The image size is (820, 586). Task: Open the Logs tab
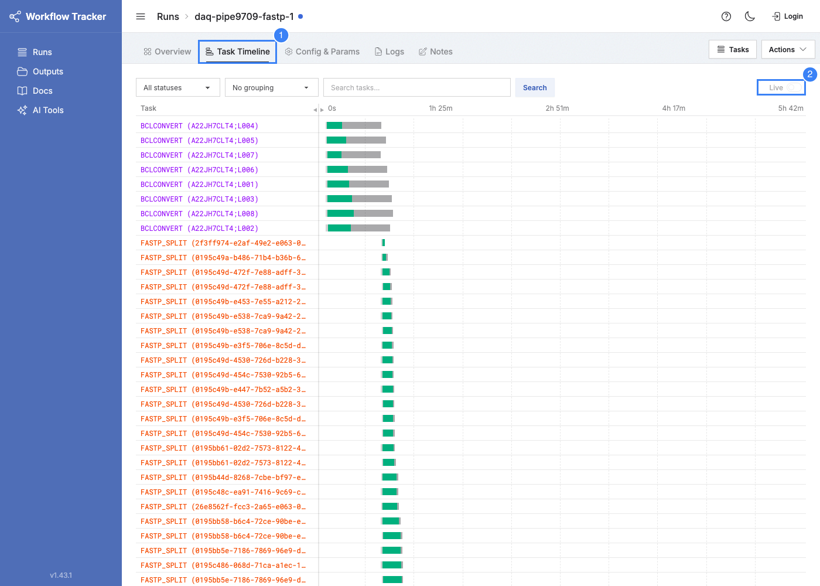point(389,52)
